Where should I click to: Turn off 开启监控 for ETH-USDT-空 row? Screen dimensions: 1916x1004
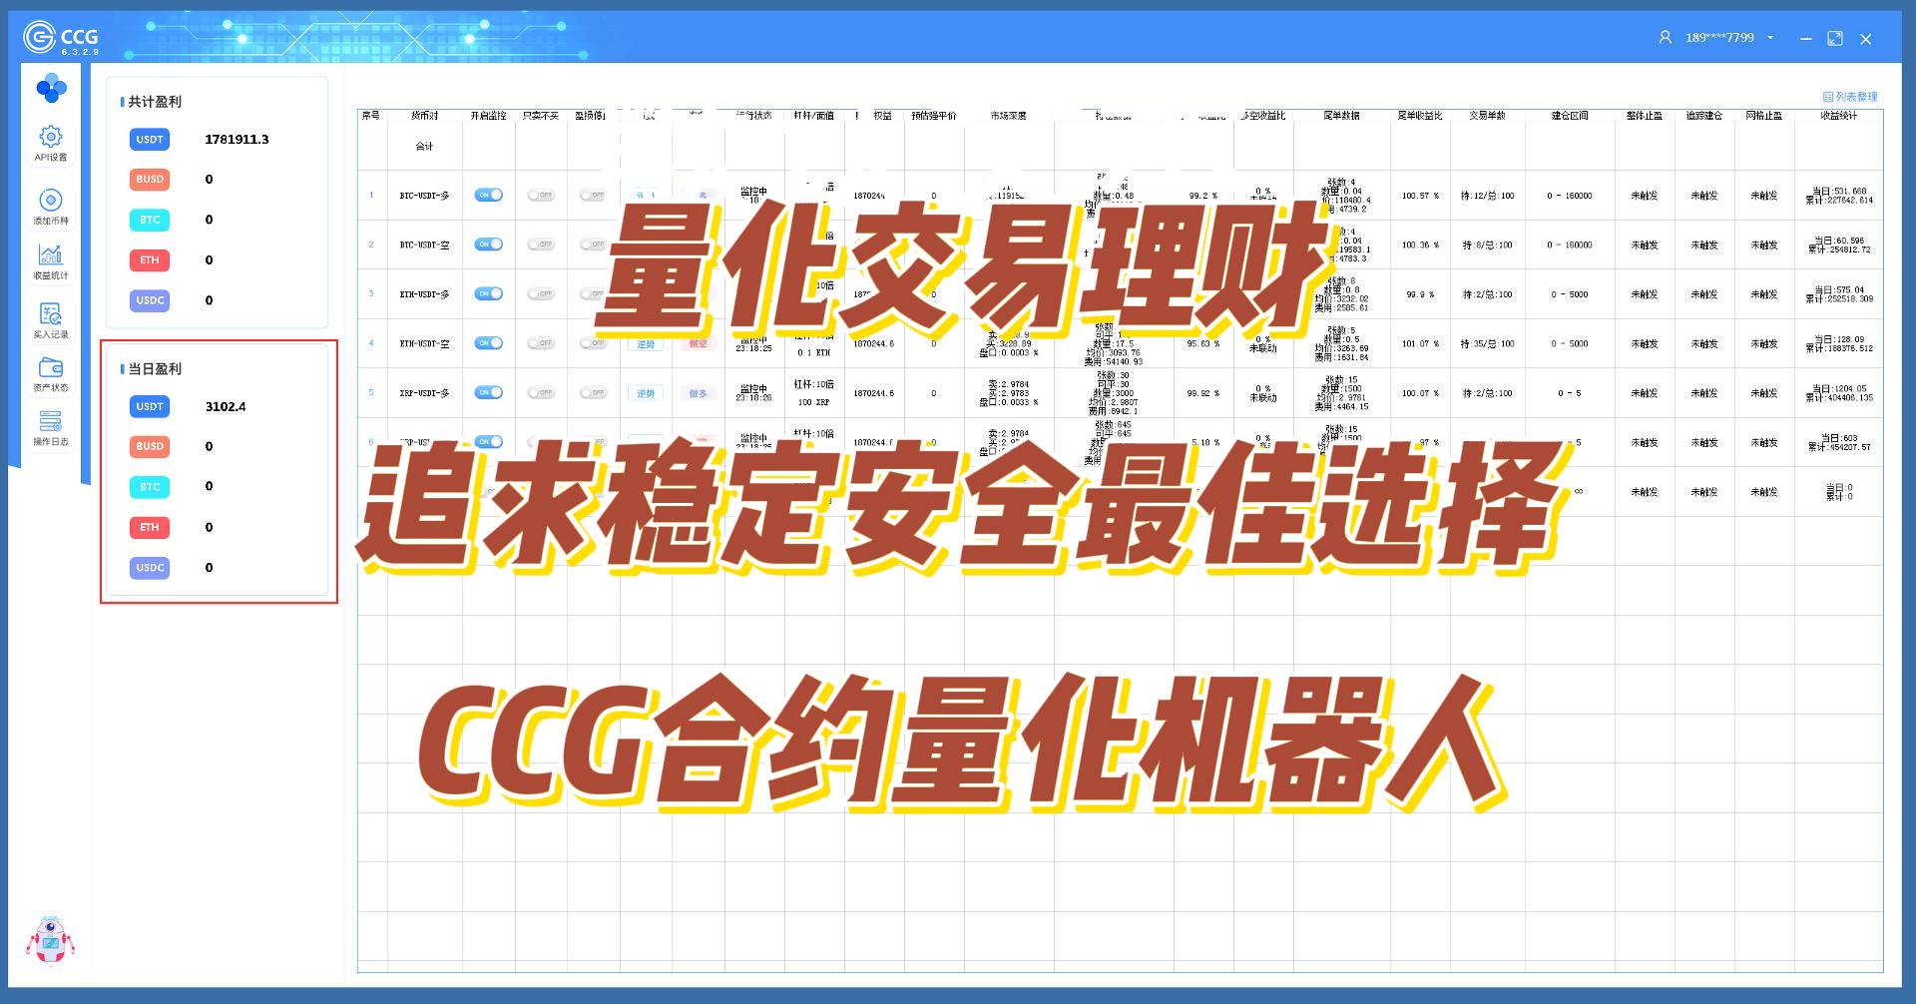[488, 343]
